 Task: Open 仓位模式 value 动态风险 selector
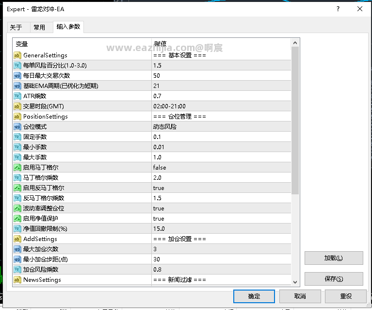(221, 127)
